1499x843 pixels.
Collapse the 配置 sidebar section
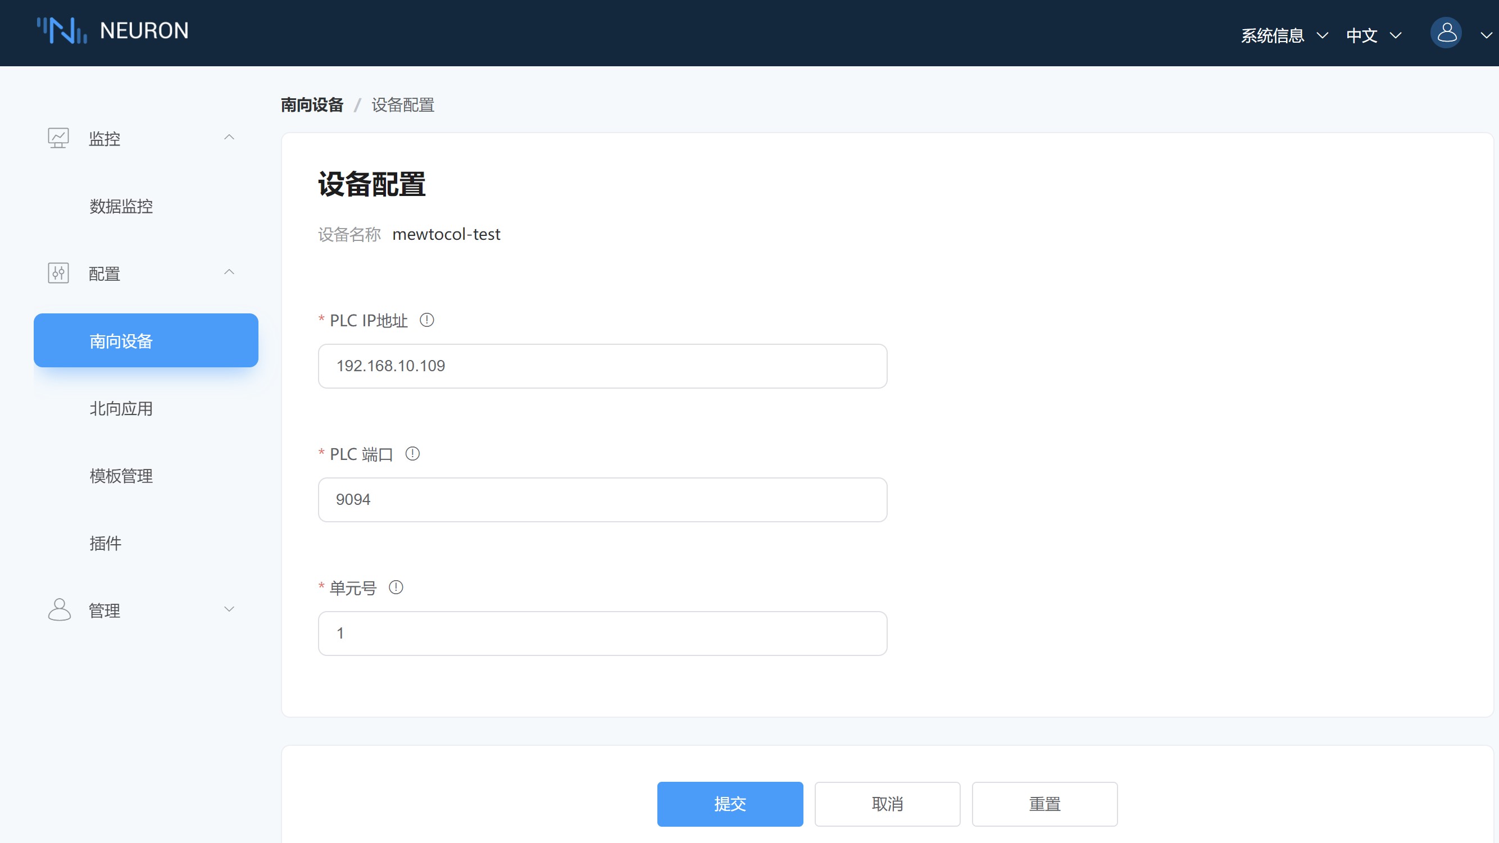pos(229,272)
